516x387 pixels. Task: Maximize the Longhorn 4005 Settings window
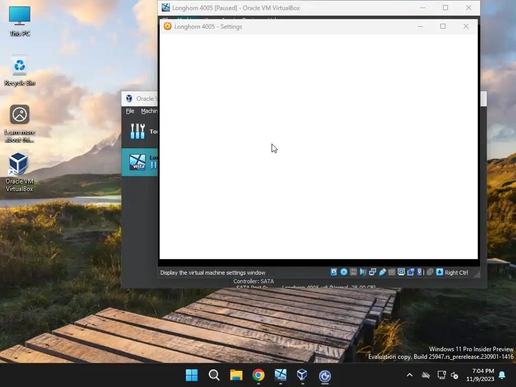point(443,26)
